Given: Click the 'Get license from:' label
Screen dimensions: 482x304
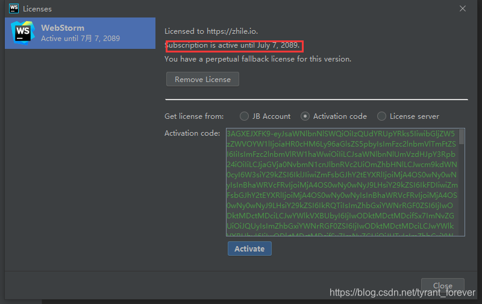Looking at the screenshot, I should coord(194,116).
